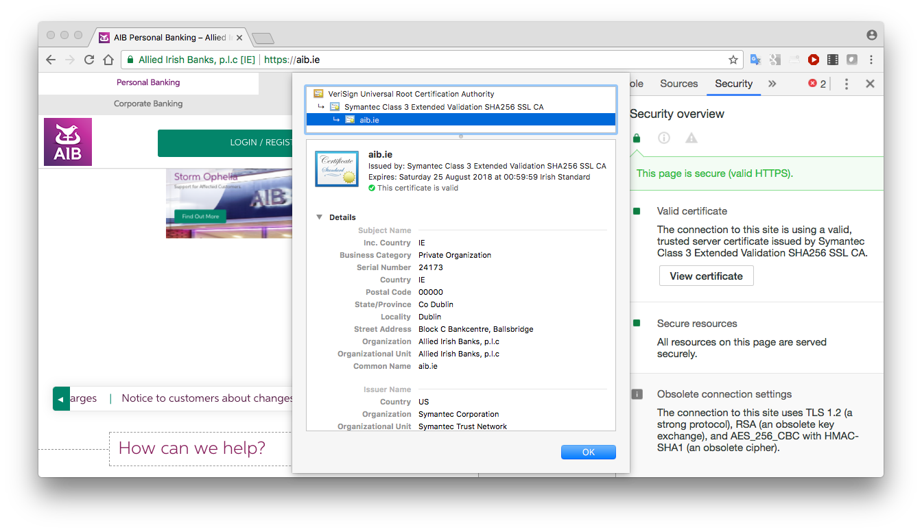This screenshot has width=922, height=532.
Task: Show more DevTools tabs via the chevron
Action: pyautogui.click(x=772, y=84)
